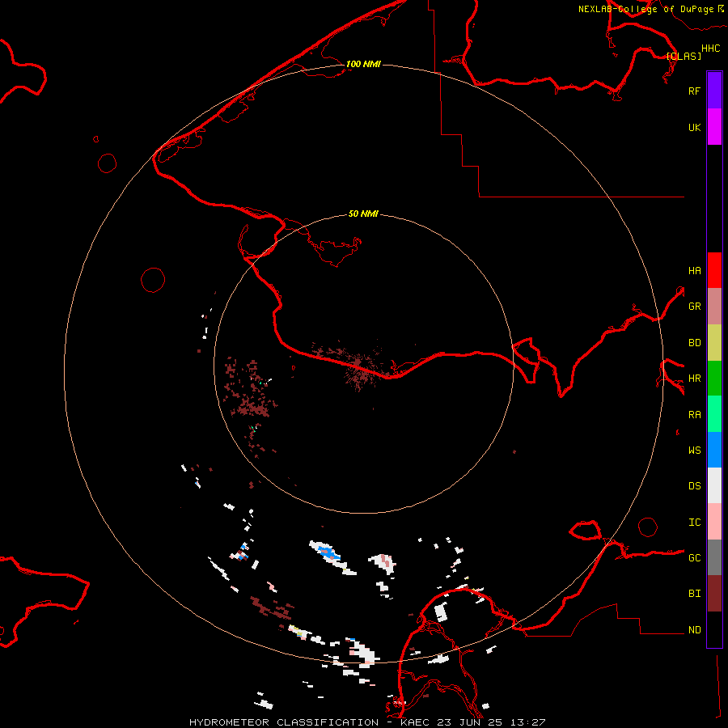
Task: Click the [CLAS] units label
Action: pos(684,56)
